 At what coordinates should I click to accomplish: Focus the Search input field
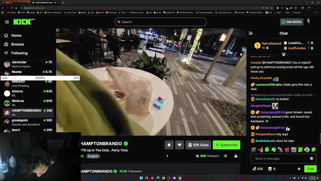tap(160, 22)
